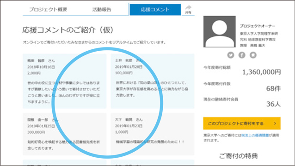This screenshot has width=295, height=166.
Task: Click the 36人 continuing members value
Action: pyautogui.click(x=273, y=104)
